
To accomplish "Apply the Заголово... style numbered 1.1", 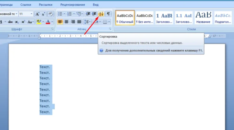I will coord(183,18).
